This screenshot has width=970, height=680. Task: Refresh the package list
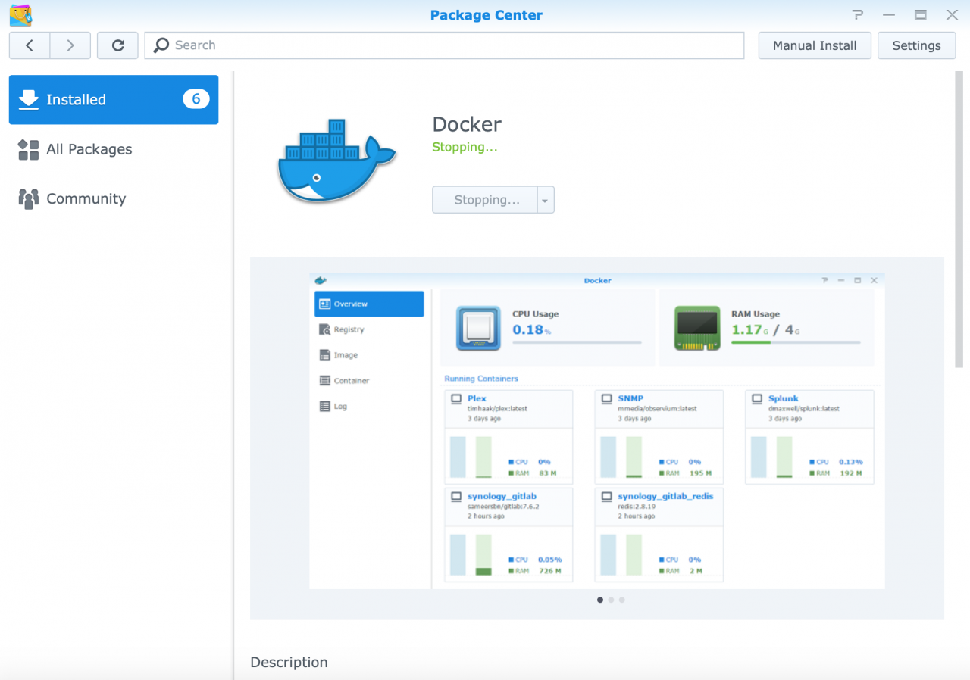tap(117, 45)
